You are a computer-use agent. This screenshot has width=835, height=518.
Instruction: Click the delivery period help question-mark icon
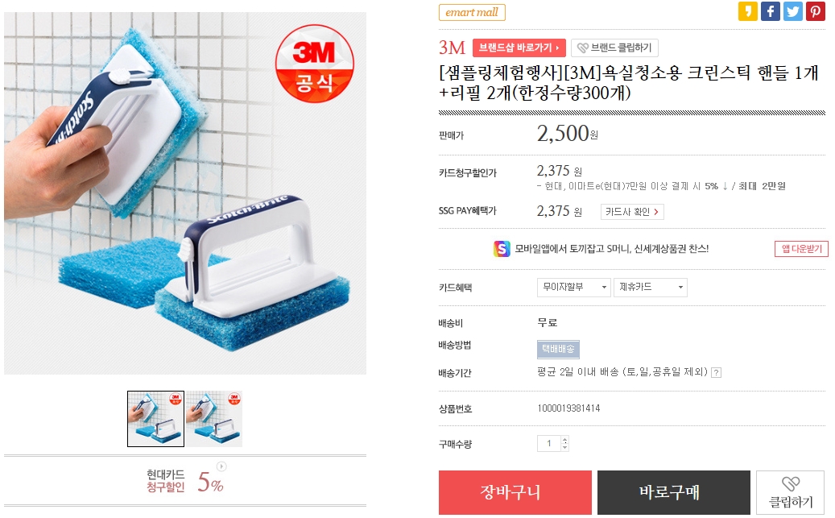click(x=716, y=373)
